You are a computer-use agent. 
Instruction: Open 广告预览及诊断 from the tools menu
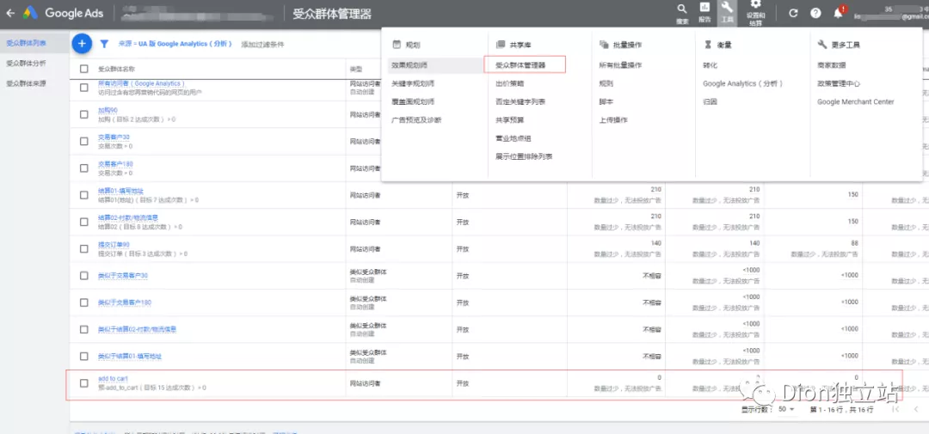tap(416, 120)
